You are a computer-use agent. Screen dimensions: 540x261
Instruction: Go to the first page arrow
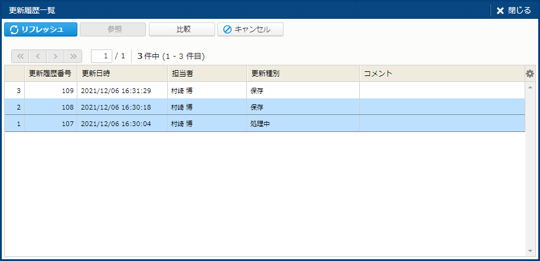tap(20, 56)
